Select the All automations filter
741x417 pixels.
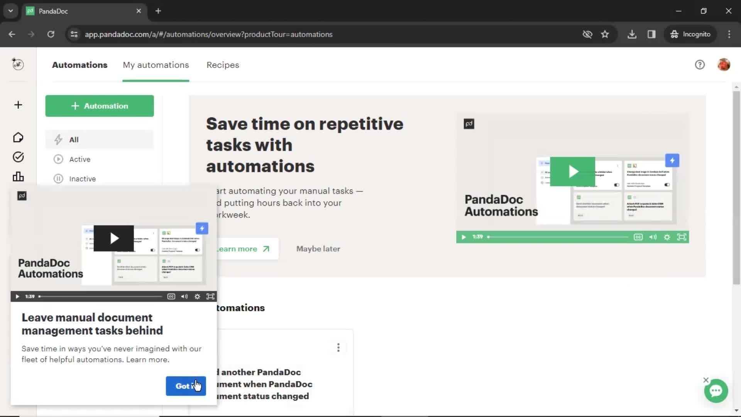pyautogui.click(x=100, y=140)
